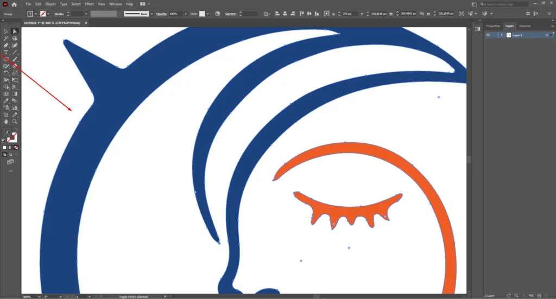Set Gradient fill mode below swatches
This screenshot has height=299, width=556.
[10, 148]
